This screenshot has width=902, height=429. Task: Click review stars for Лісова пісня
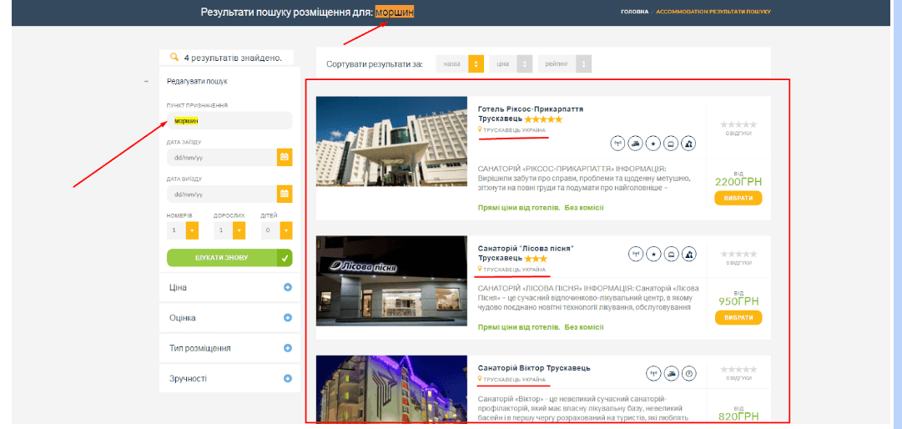(738, 254)
